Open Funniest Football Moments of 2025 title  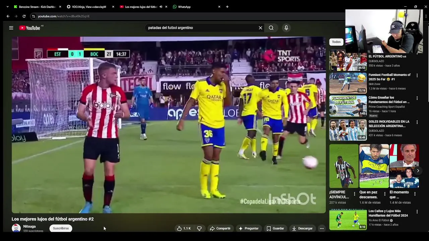click(389, 77)
